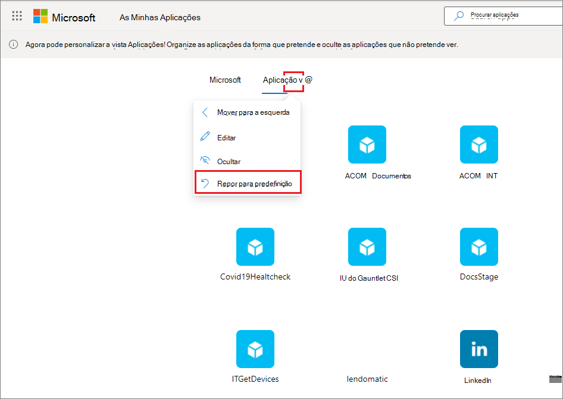Click the crossed-eye Ocultar icon
Screen dimensions: 563x399
(205, 160)
